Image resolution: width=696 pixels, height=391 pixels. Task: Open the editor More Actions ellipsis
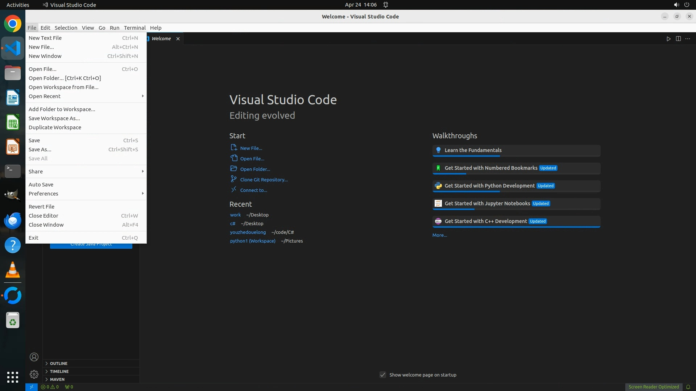[688, 39]
